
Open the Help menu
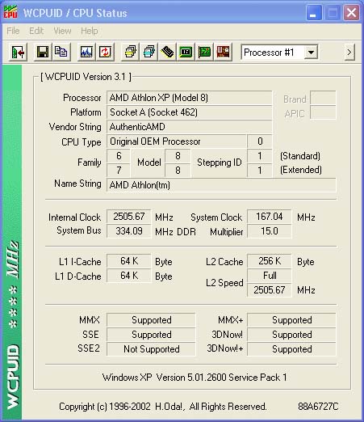pos(90,31)
